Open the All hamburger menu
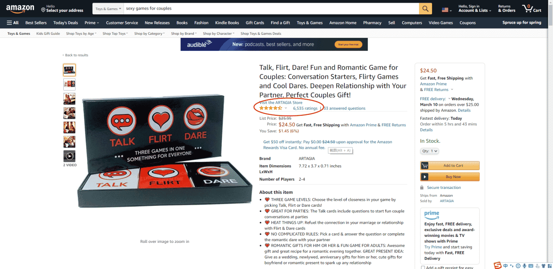Screen dimensions: 553x269 pos(13,23)
